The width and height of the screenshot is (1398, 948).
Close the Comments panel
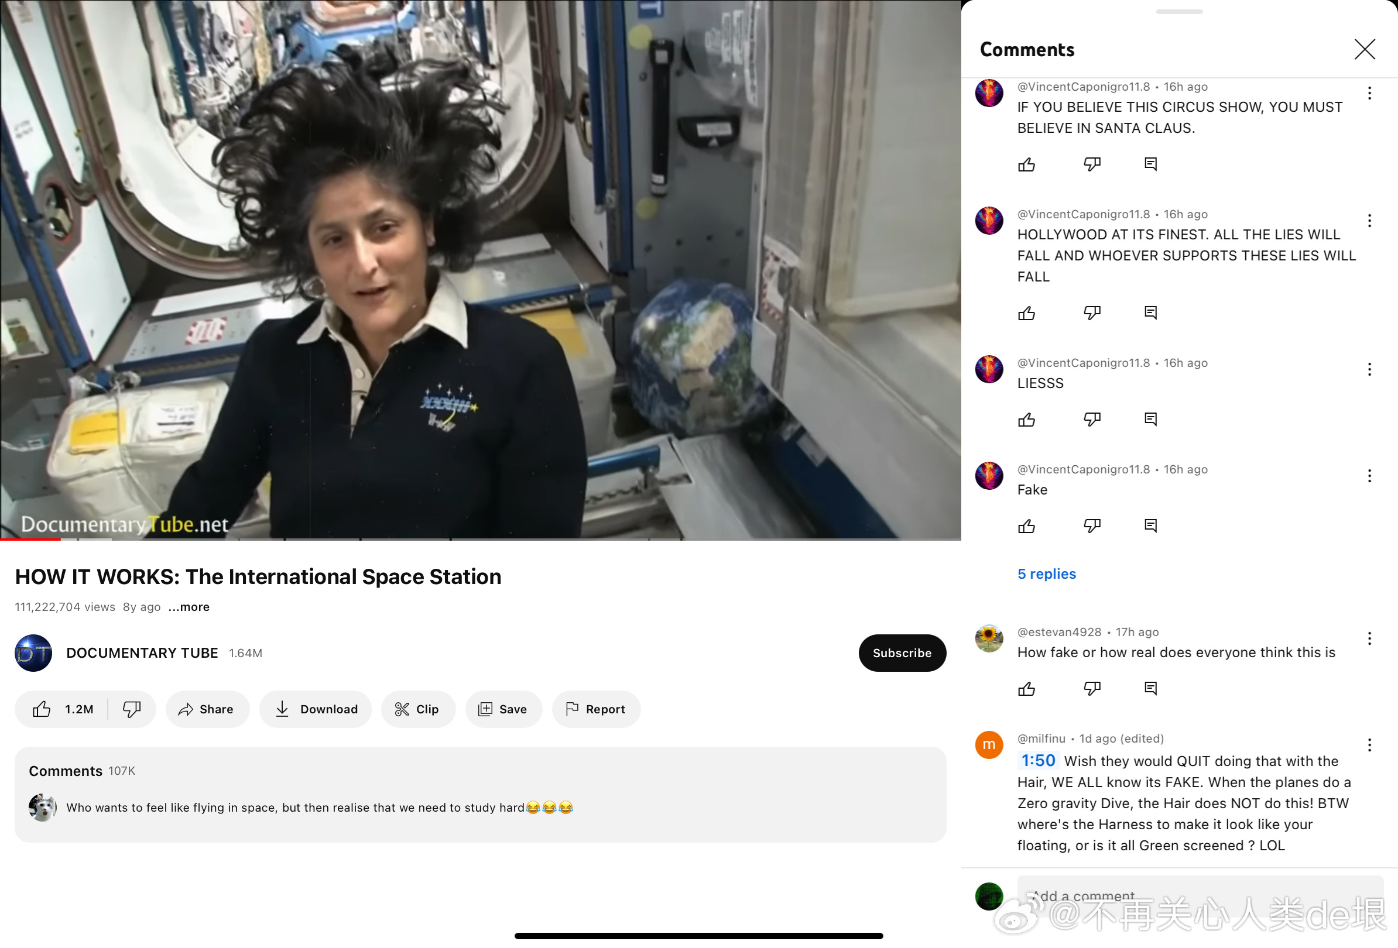[x=1364, y=49]
